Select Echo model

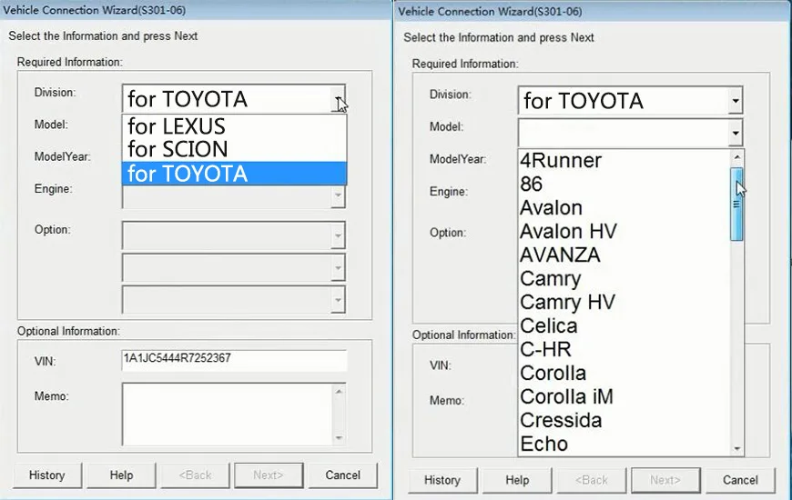point(624,444)
